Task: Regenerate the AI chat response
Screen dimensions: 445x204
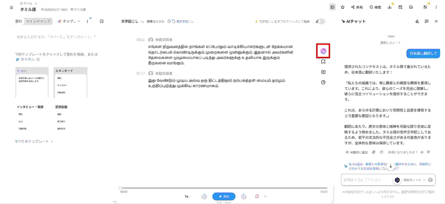Action: point(382,152)
